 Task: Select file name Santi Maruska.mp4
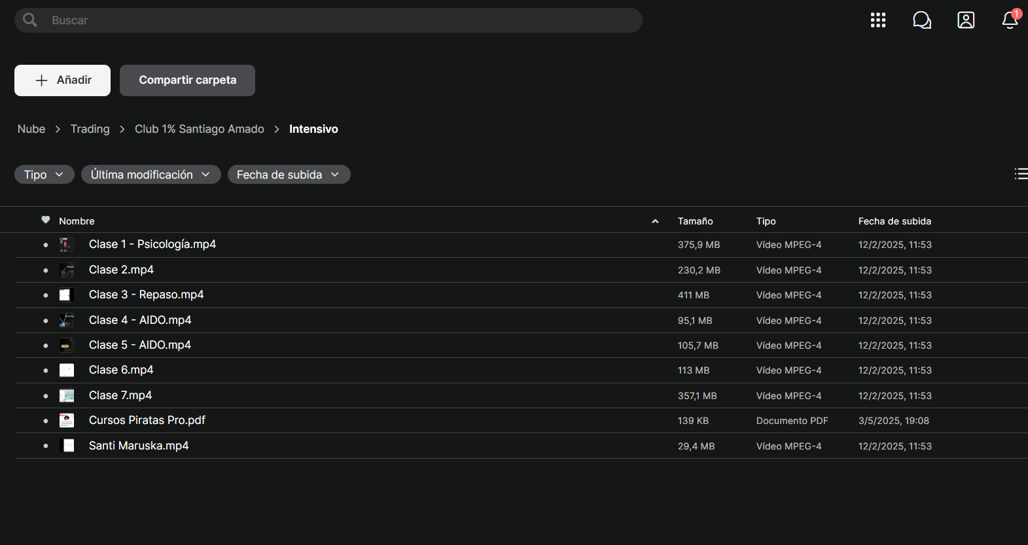pos(139,446)
